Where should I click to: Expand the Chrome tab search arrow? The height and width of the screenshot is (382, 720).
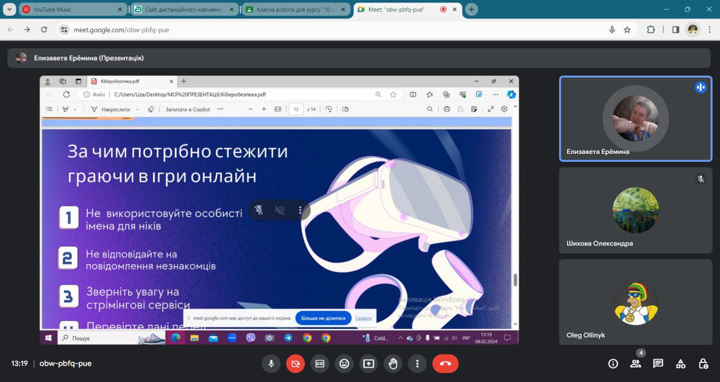(9, 10)
